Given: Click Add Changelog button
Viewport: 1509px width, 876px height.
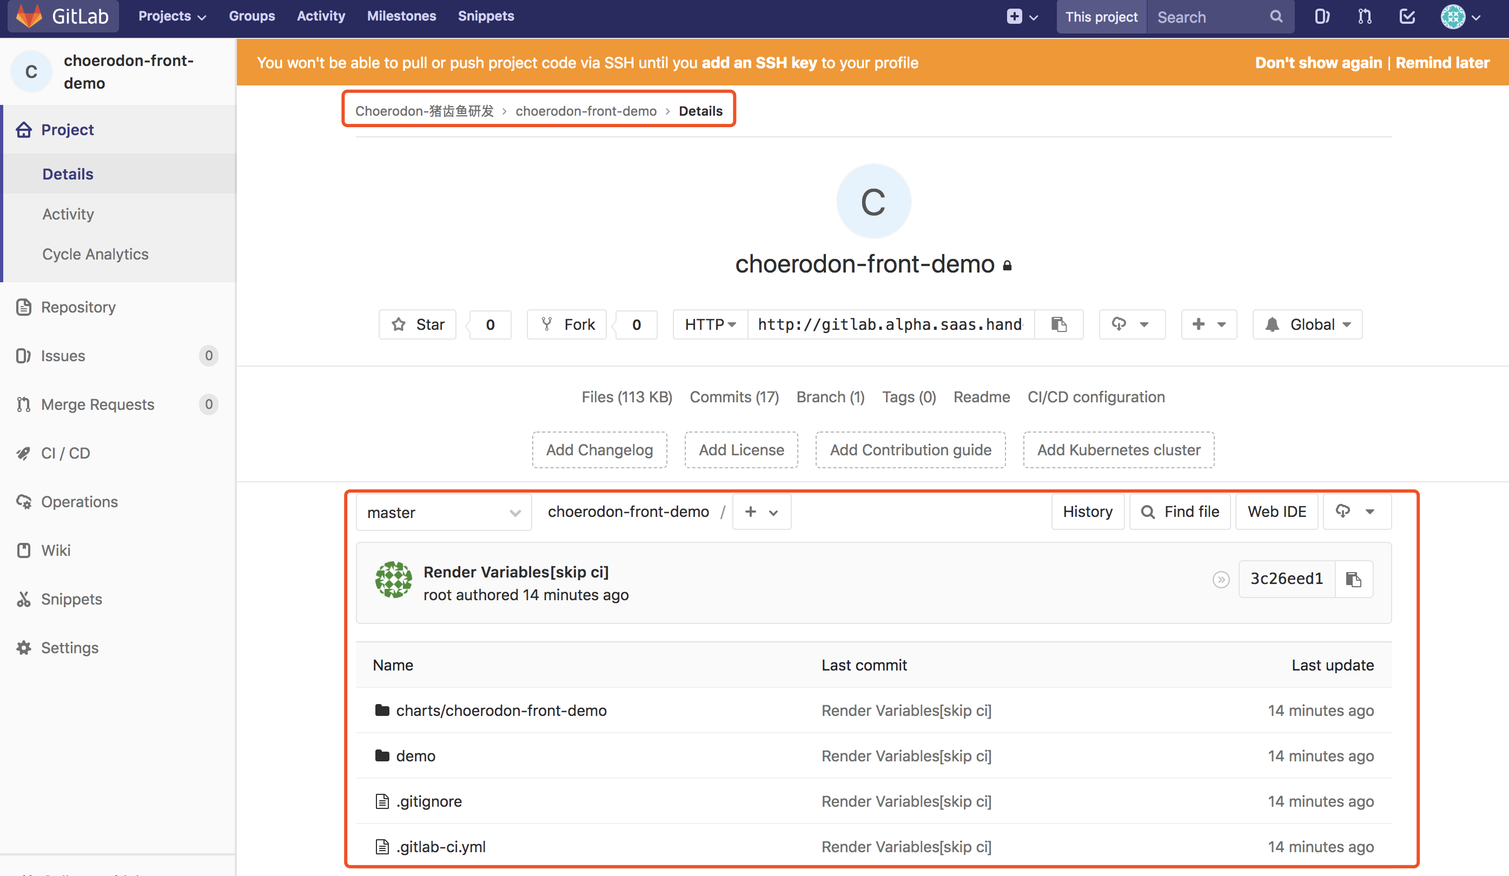Looking at the screenshot, I should tap(600, 448).
